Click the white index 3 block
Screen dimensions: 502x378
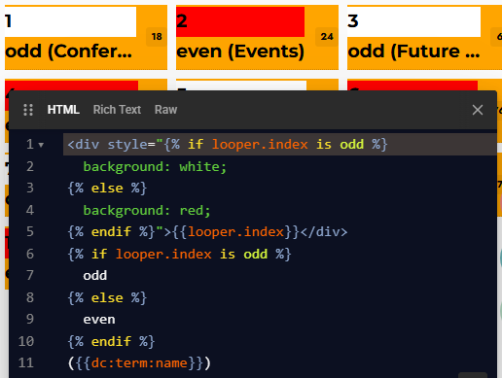pos(413,21)
